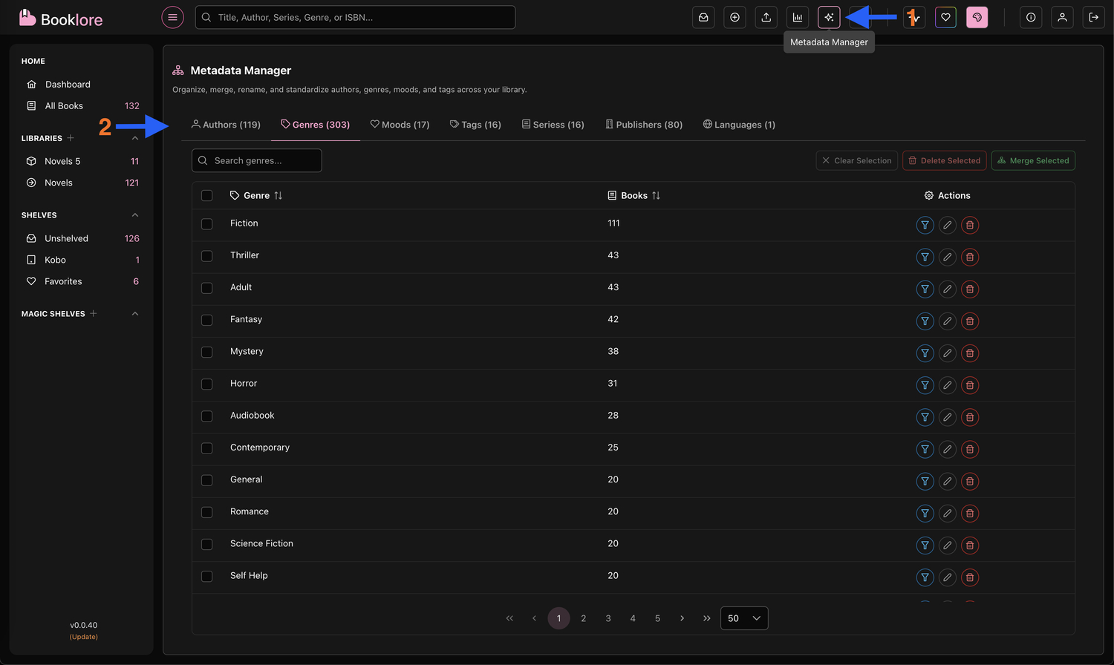Screen dimensions: 1114x665
Task: Open the page size 50 dropdown
Action: pyautogui.click(x=744, y=617)
